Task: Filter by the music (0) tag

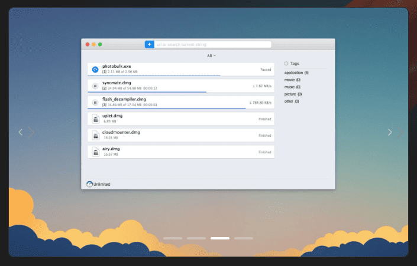Action: coord(292,87)
